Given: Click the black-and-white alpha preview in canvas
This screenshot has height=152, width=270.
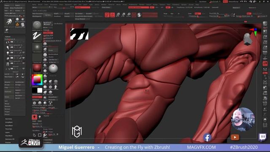Looking at the screenshot, I should [x=79, y=34].
